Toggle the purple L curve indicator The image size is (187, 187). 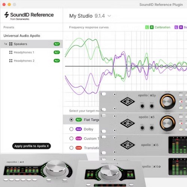176,27
